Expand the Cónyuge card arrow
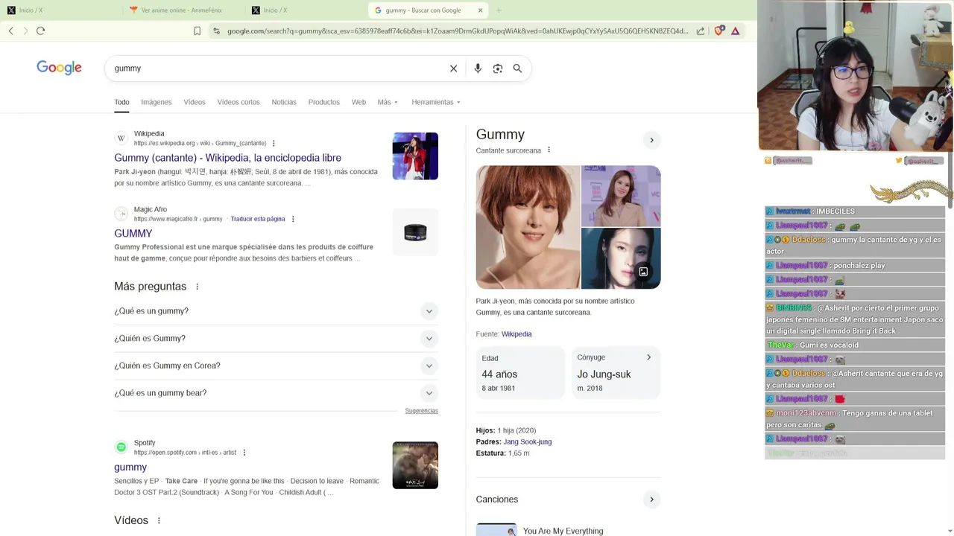The image size is (954, 536). pyautogui.click(x=648, y=357)
